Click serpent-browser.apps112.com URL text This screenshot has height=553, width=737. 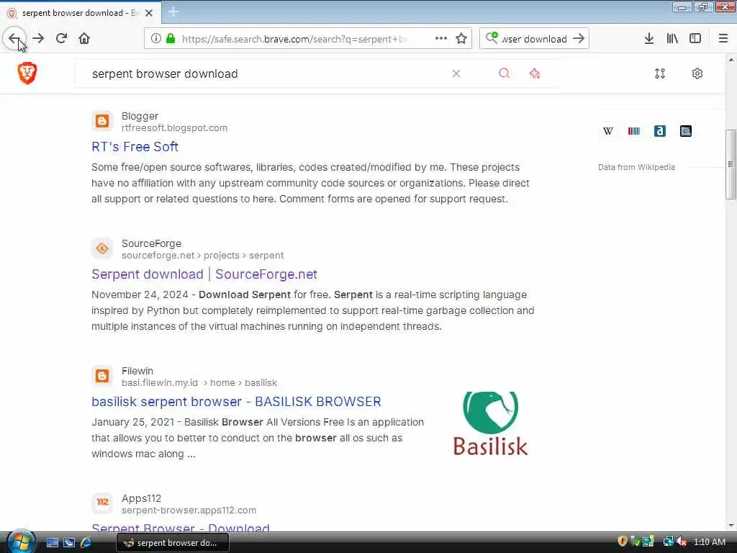pos(189,511)
